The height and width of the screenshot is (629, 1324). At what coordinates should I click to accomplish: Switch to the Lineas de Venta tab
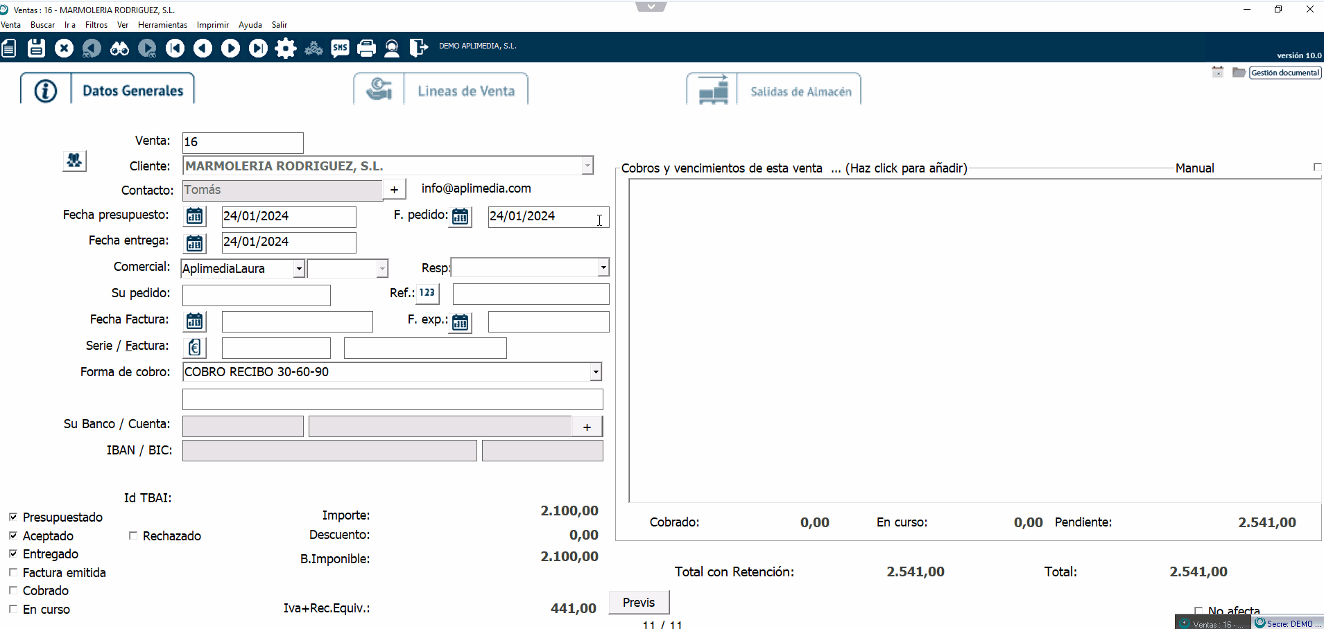(465, 91)
